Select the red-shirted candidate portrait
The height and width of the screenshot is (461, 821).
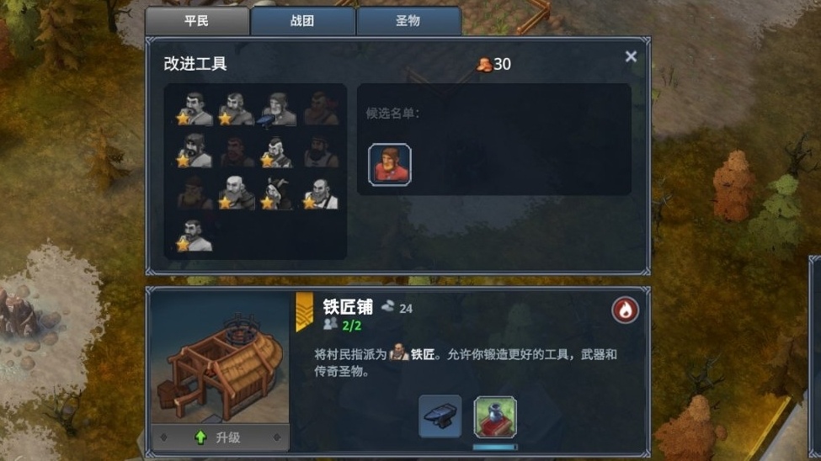[x=390, y=165]
